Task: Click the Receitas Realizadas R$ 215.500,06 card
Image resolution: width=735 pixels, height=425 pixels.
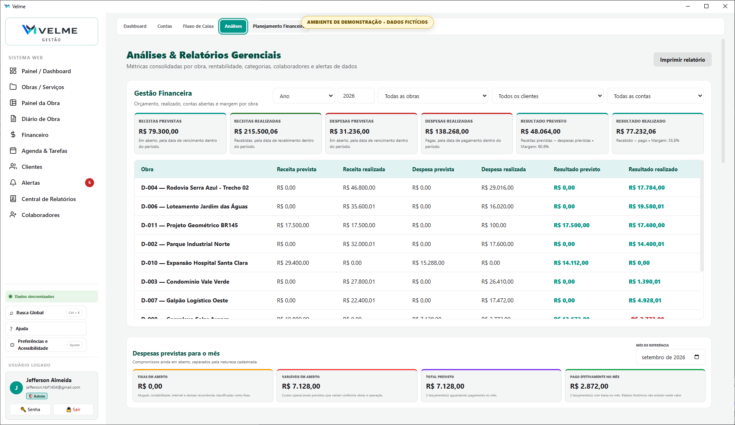Action: click(276, 134)
